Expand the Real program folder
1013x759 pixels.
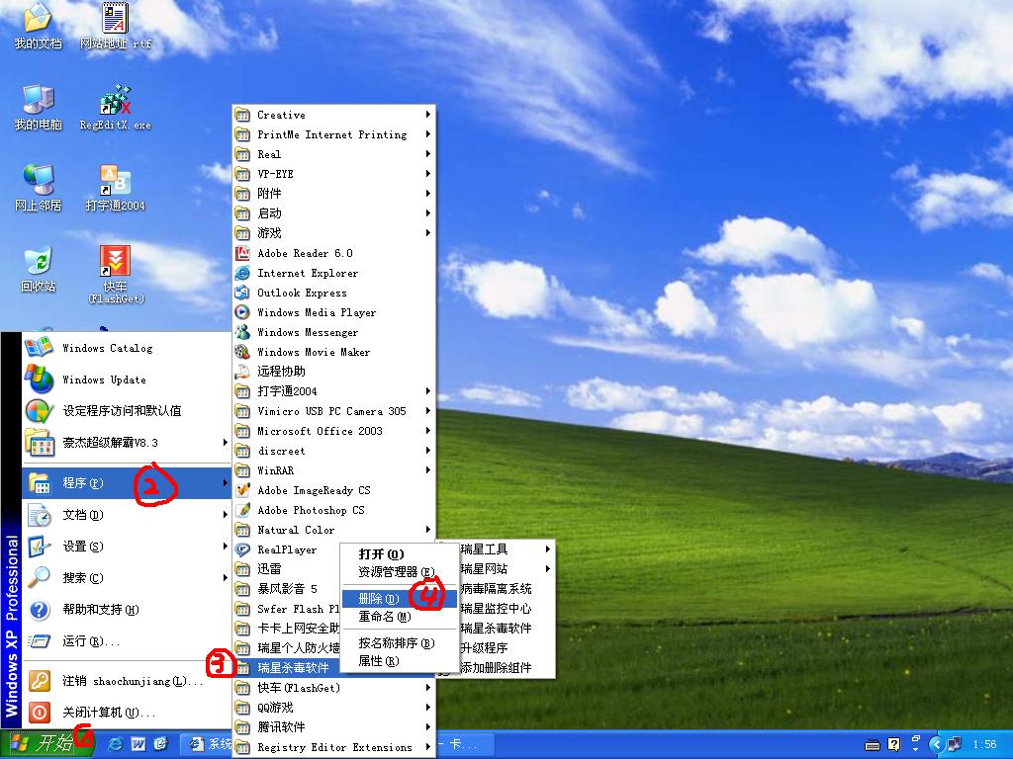point(333,154)
